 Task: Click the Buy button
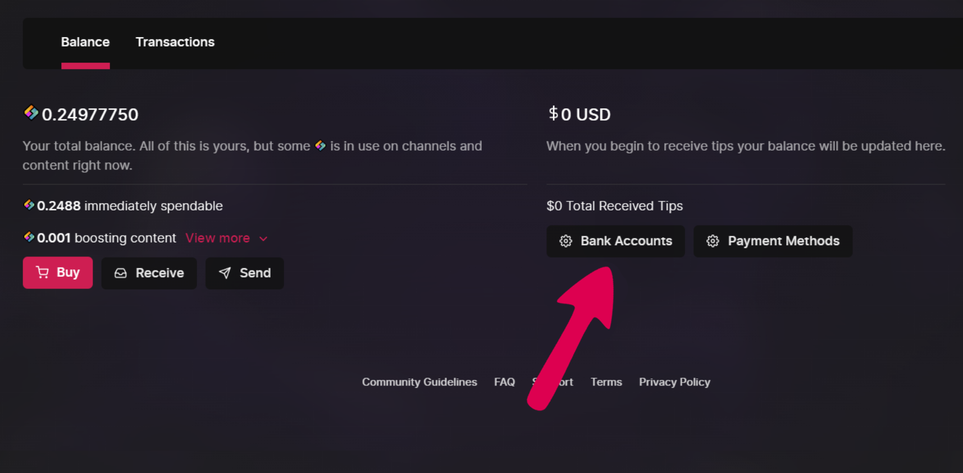58,273
